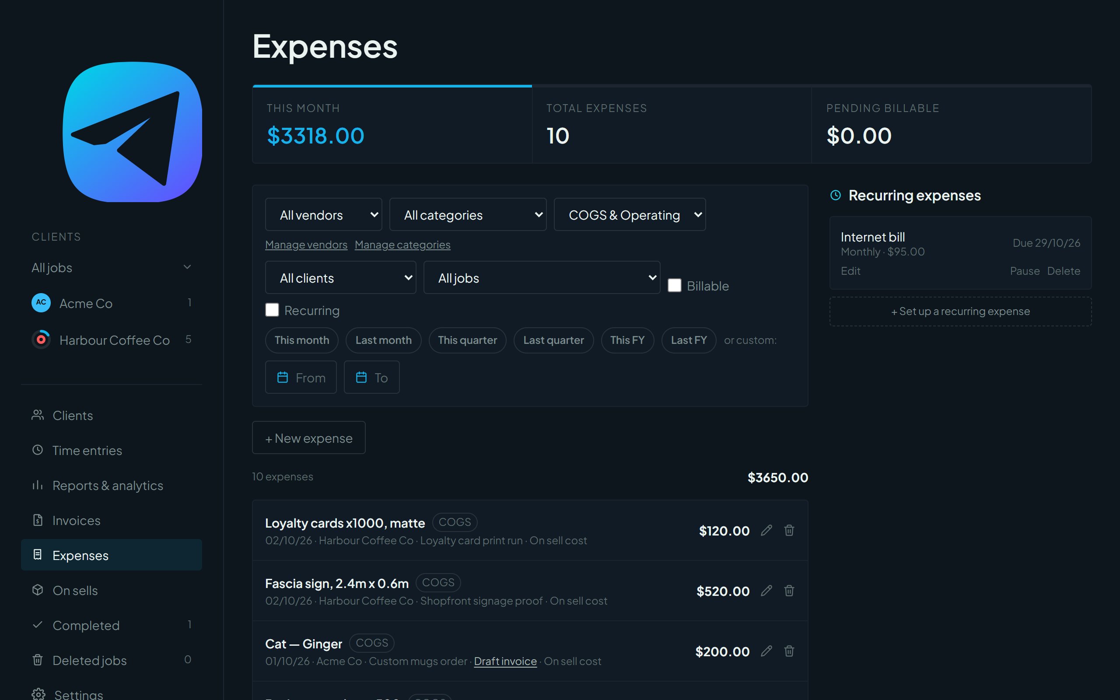Open Reports & analytics page

(112, 485)
